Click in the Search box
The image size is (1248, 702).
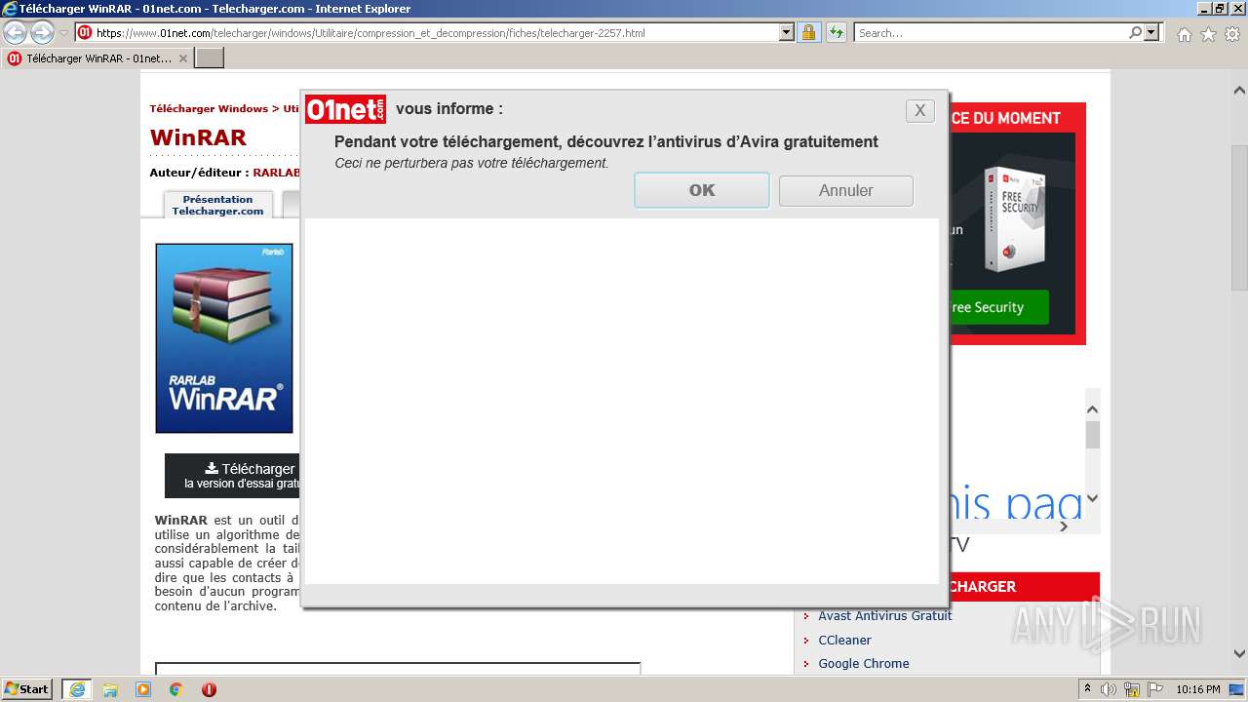coord(992,33)
